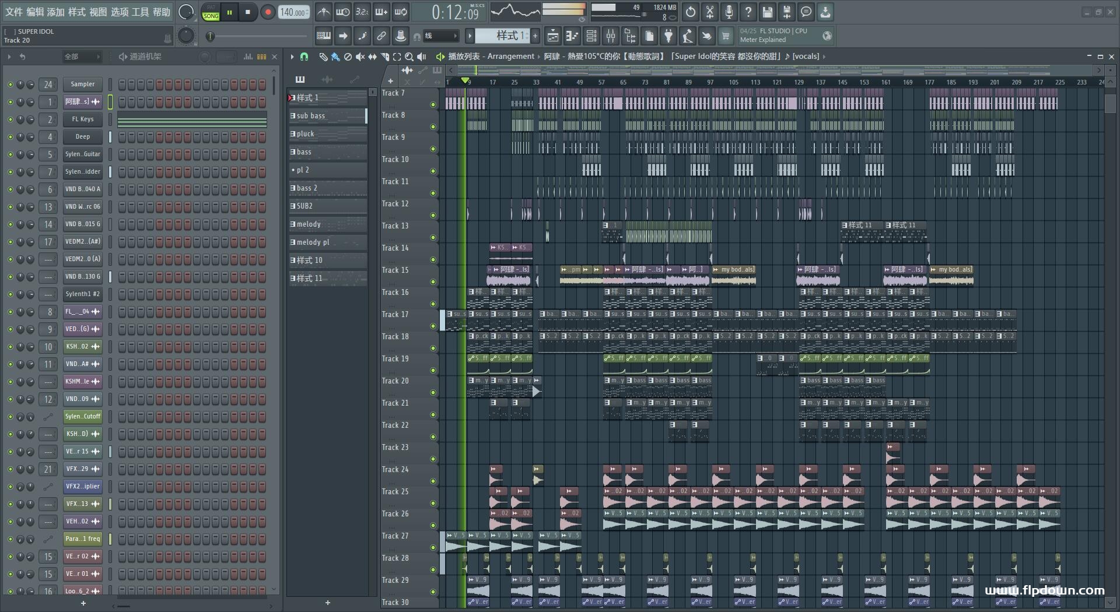Click the metronome icon
This screenshot has width=1120, height=612.
(x=324, y=12)
